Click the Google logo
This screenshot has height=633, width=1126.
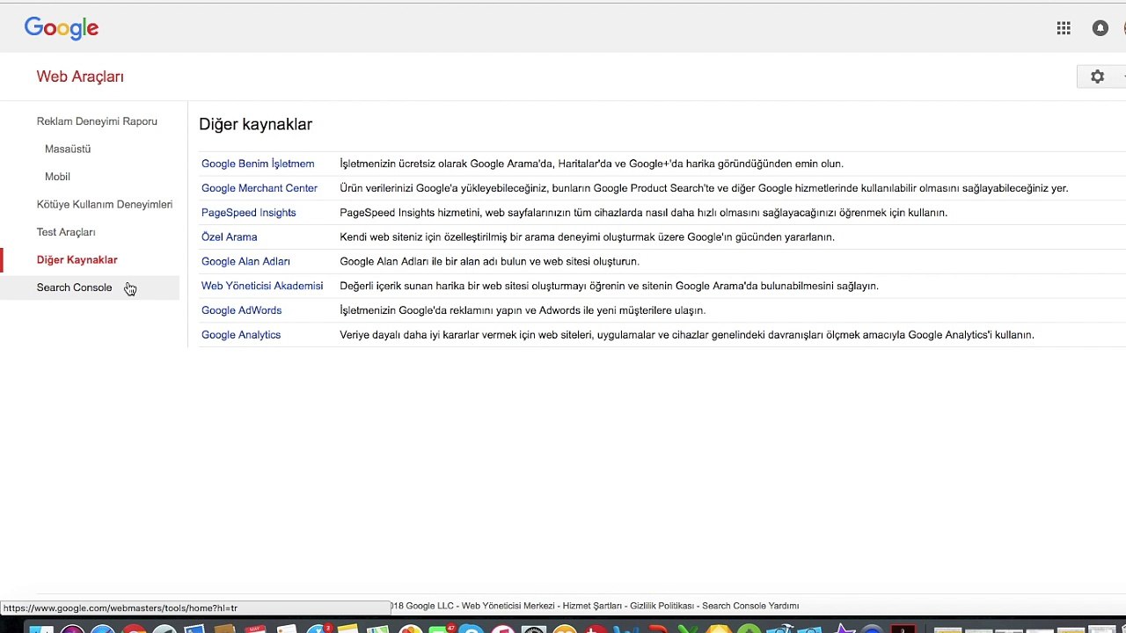62,28
